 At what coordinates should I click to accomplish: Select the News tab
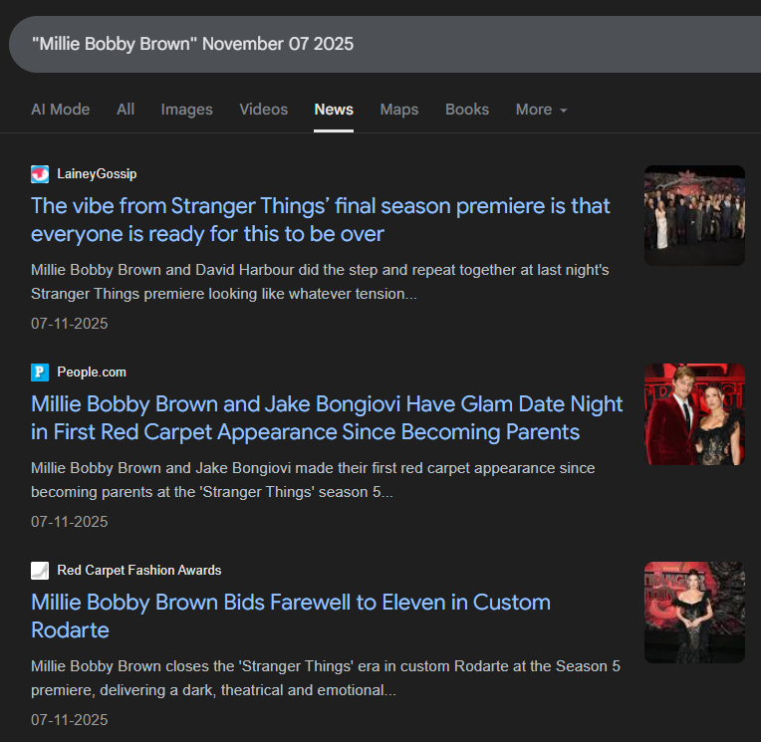(334, 110)
